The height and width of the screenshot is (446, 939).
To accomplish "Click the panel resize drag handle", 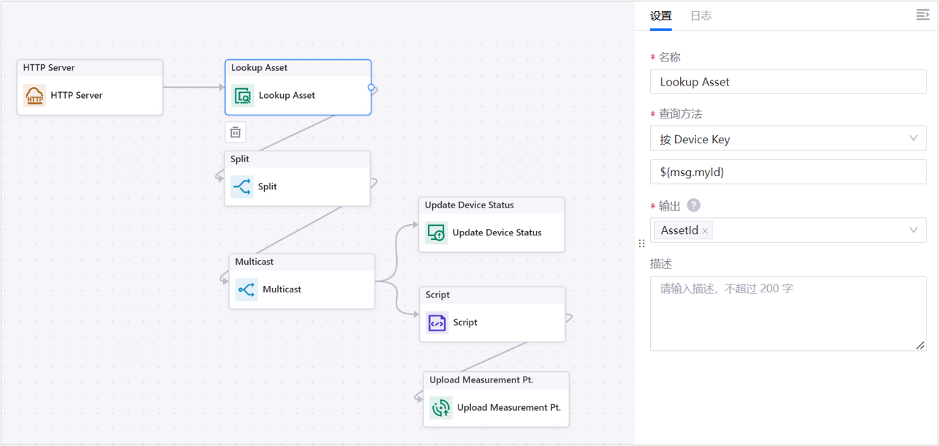I will [x=641, y=243].
